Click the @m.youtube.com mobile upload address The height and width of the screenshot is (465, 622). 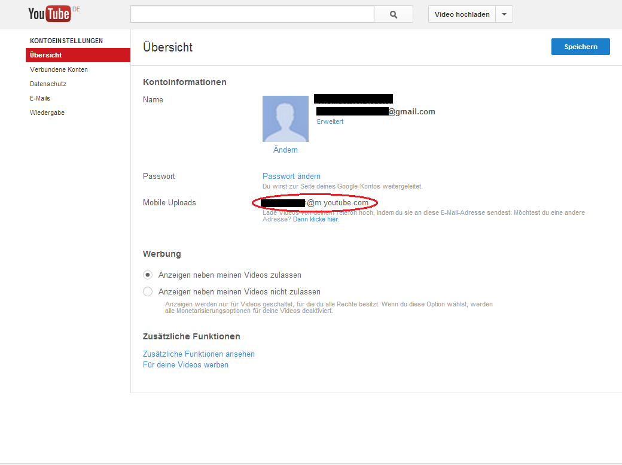pyautogui.click(x=315, y=203)
